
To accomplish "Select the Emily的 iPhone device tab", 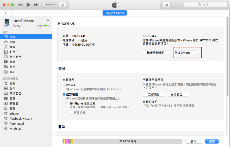I will [115, 13].
